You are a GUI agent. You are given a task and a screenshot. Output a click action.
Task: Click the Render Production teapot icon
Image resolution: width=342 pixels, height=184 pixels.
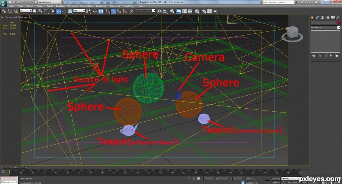[215, 11]
